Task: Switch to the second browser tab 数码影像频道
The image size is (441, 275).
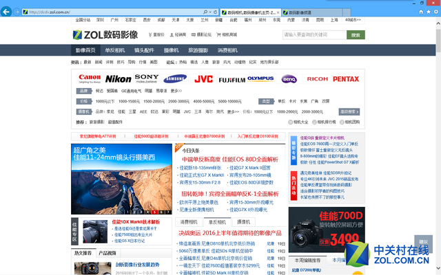Action: pyautogui.click(x=312, y=12)
